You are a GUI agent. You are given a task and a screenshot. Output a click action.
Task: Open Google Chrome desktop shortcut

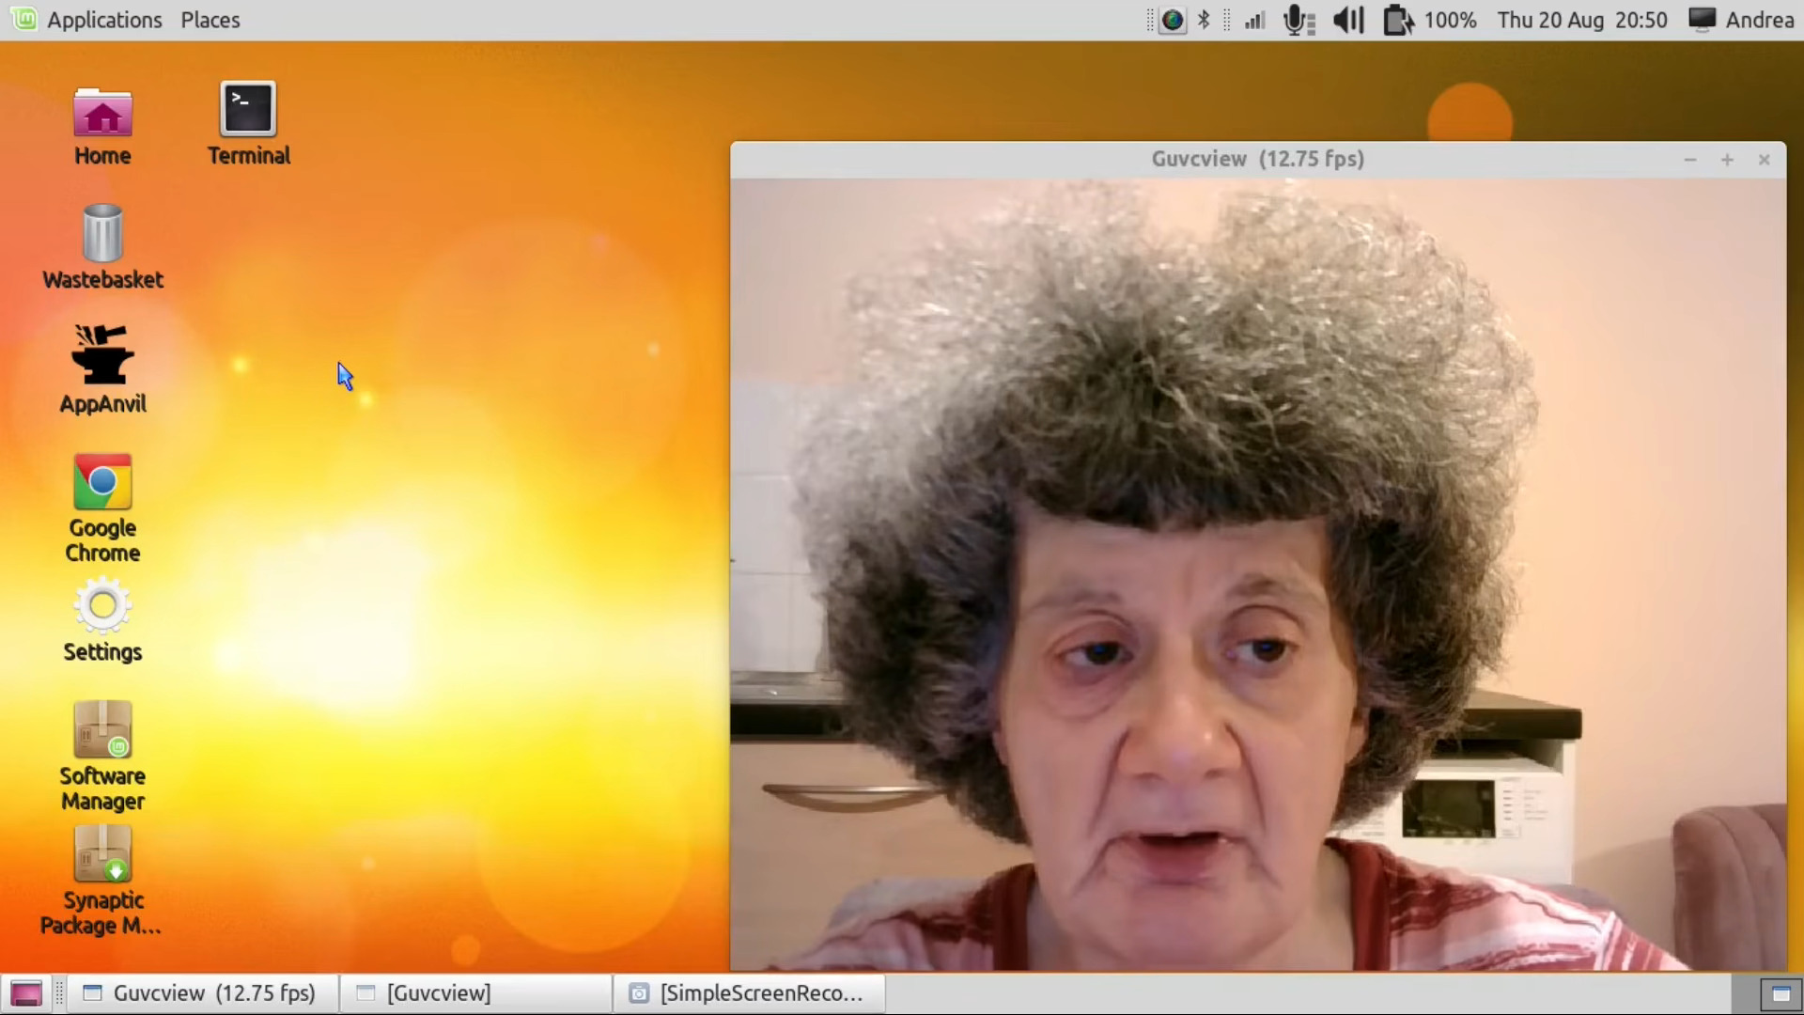(x=102, y=508)
